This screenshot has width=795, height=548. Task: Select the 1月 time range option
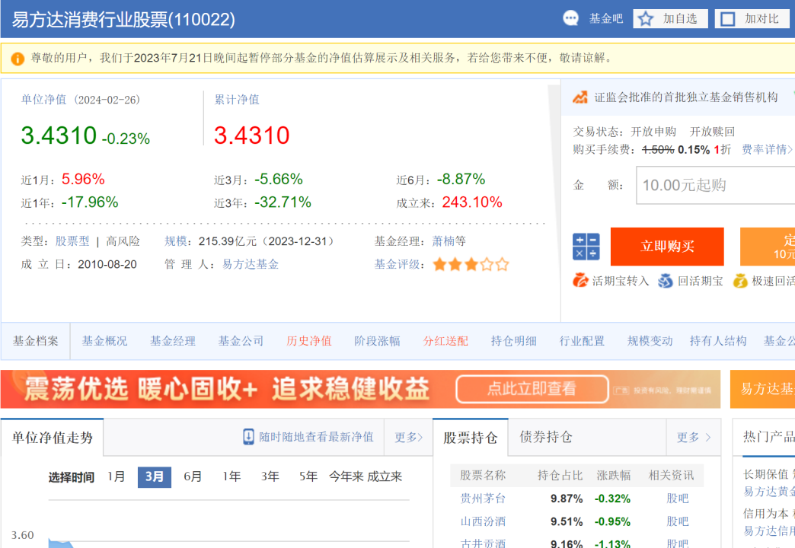point(116,476)
